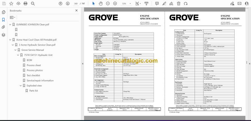Screen dimensions: 251x121
Task: Expand the right tools pane arrow
Action: pos(250,64)
